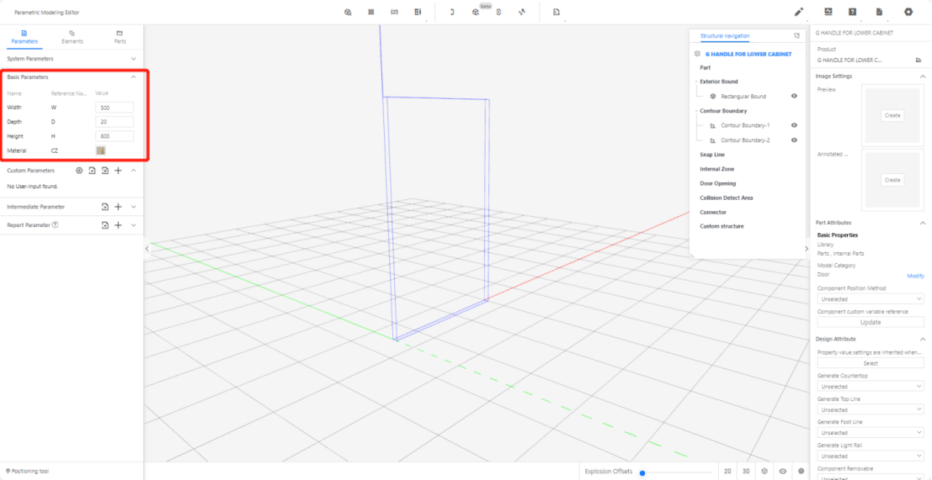Click the Update button under custom variable reference
Image resolution: width=932 pixels, height=480 pixels.
coord(871,322)
